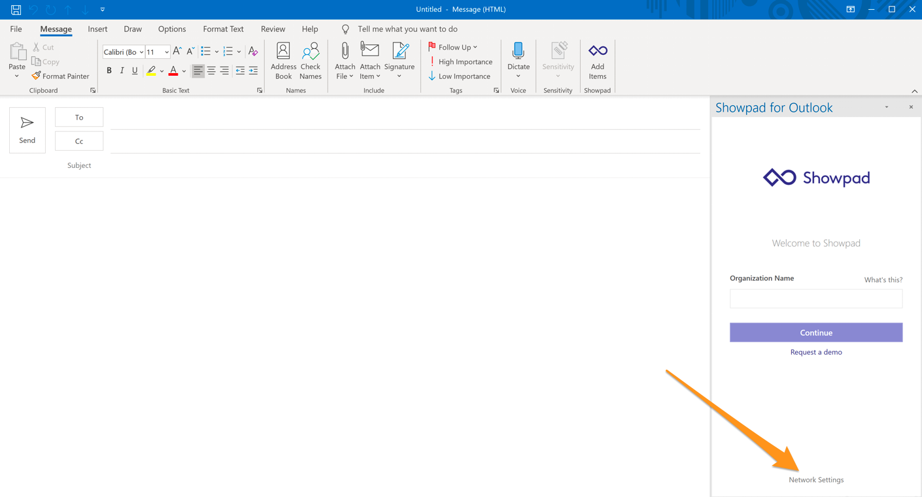Click the Save icon in title bar
This screenshot has height=497, width=922.
pos(16,9)
